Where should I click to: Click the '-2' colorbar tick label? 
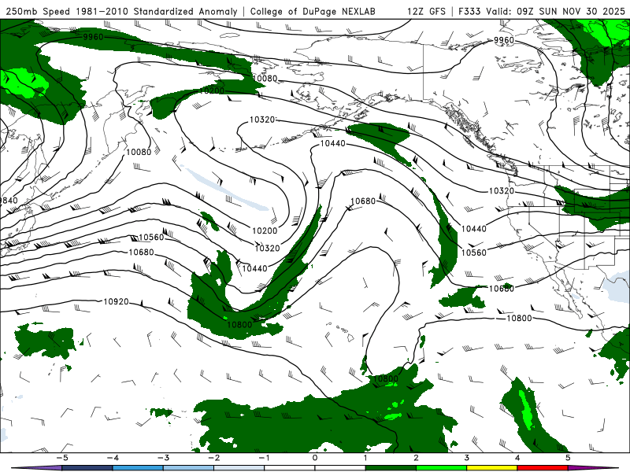(x=213, y=458)
